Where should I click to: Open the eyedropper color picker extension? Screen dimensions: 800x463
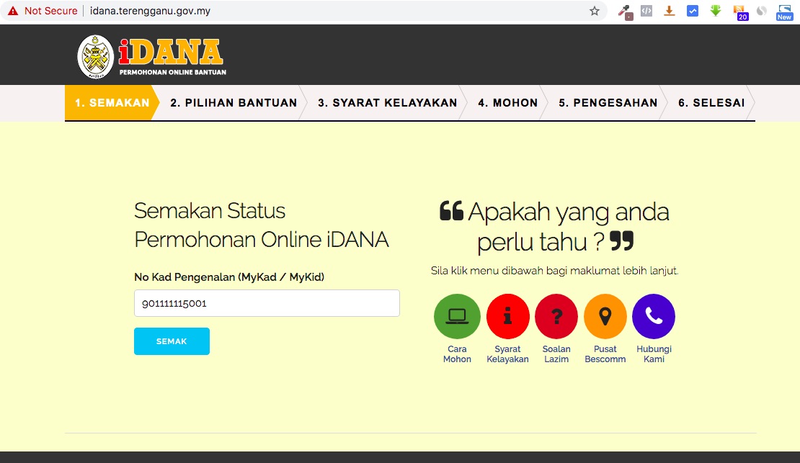tap(624, 12)
